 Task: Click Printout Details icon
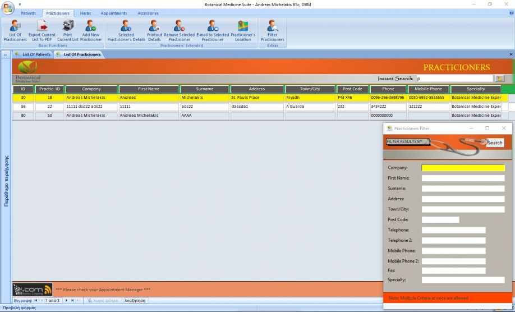tap(154, 30)
